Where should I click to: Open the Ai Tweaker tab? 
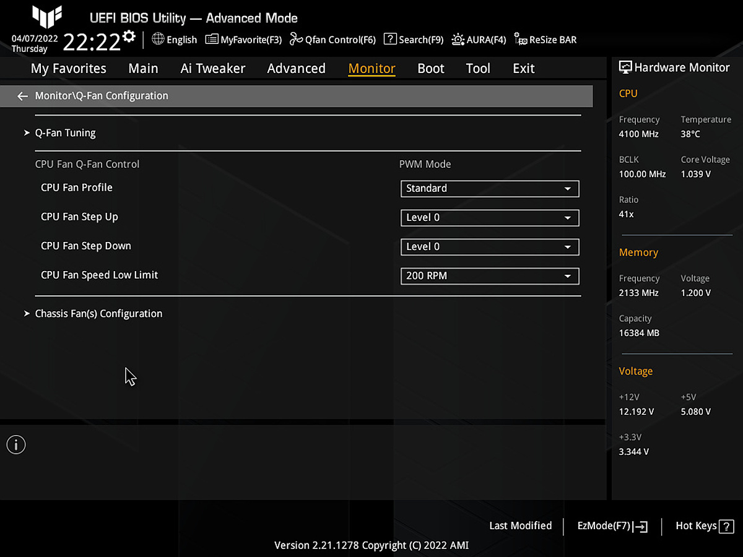coord(213,69)
